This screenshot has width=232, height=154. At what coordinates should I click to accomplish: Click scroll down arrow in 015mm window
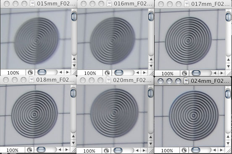(x=74, y=65)
